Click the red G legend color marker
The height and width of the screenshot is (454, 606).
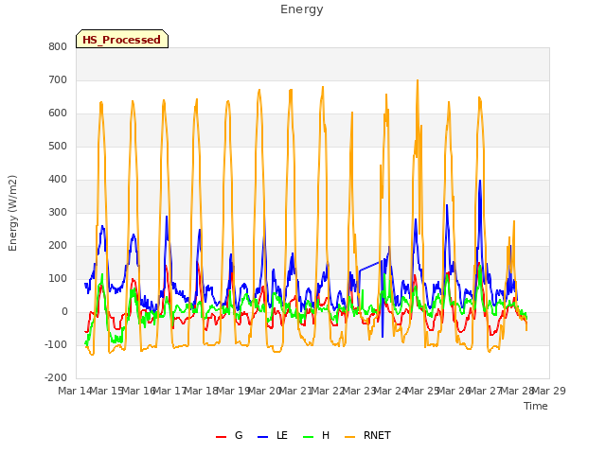tap(221, 437)
